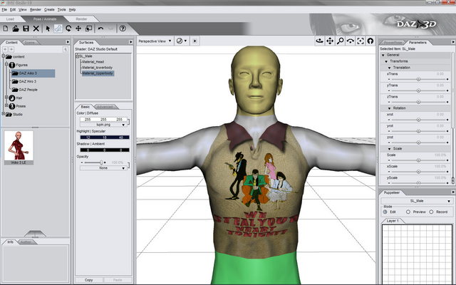Click the Diffuse color 255 255 255 swatch
This screenshot has height=285, width=456.
tap(104, 119)
